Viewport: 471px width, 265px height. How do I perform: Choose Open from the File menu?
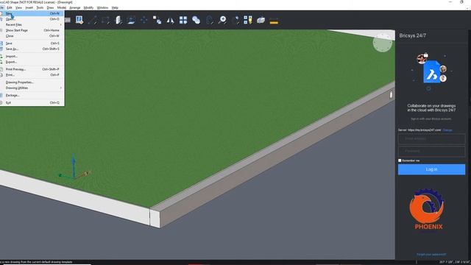[32, 19]
